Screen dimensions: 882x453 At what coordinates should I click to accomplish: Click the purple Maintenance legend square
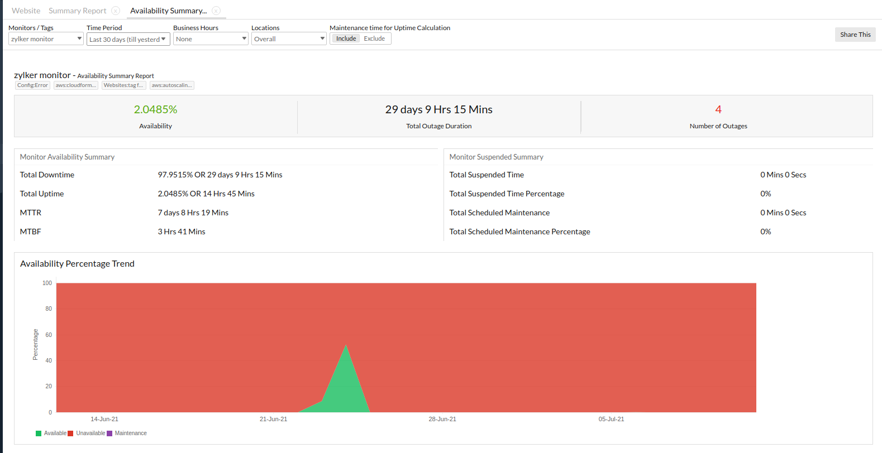point(109,433)
